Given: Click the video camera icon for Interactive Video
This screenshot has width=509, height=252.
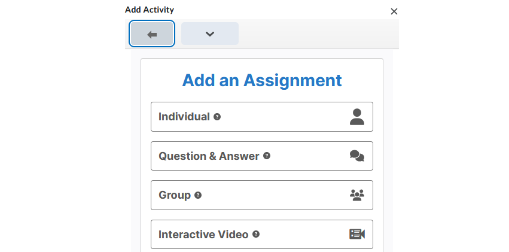Looking at the screenshot, I should pyautogui.click(x=356, y=234).
